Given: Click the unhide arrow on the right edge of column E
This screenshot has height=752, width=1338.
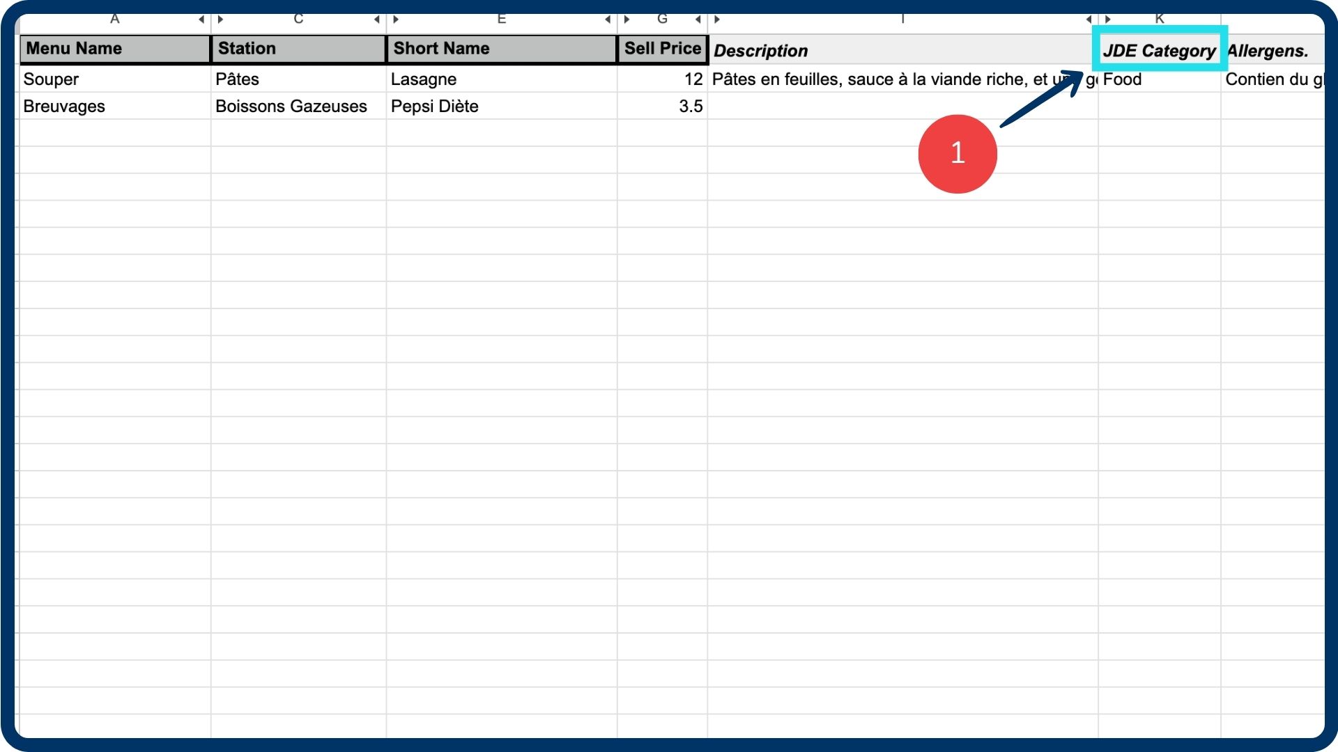Looking at the screenshot, I should [x=608, y=19].
